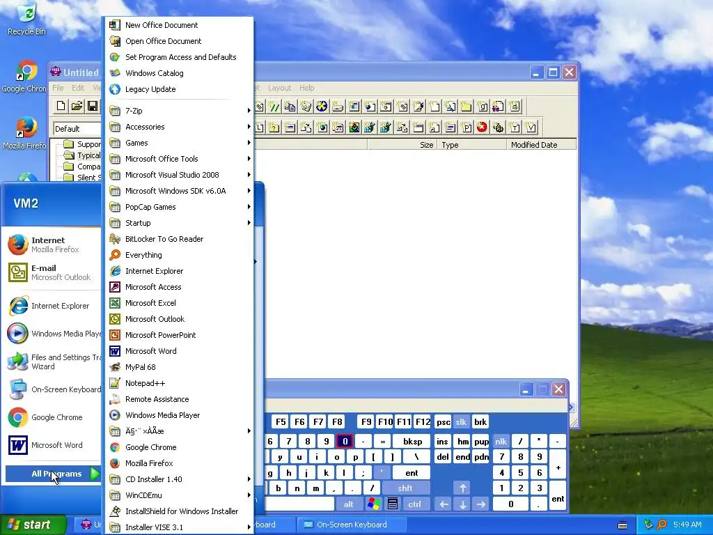
Task: Open the Help menu in the Untitled window
Action: click(x=306, y=88)
